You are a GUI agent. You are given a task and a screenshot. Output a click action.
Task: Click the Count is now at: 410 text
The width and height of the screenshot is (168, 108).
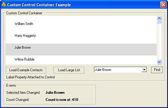click(x=62, y=100)
